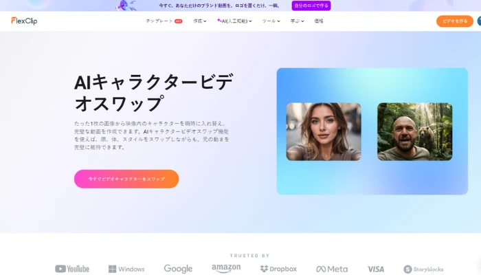Image resolution: width=481 pixels, height=275 pixels.
Task: Open the テンプレート menu item
Action: [x=159, y=21]
